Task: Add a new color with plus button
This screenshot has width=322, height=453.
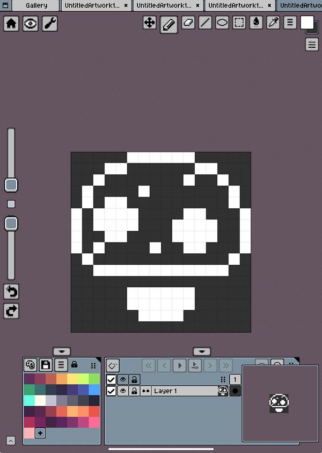Action: pyautogui.click(x=40, y=433)
